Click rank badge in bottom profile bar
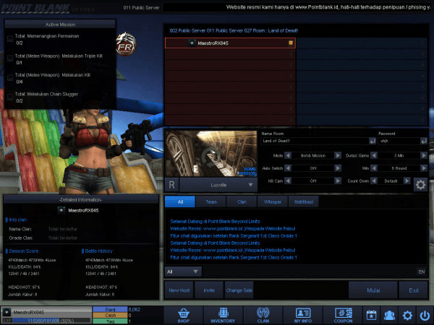This screenshot has height=325, width=434. (7, 312)
